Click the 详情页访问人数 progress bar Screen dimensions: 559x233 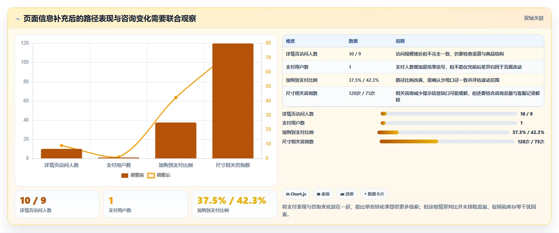pyautogui.click(x=449, y=114)
